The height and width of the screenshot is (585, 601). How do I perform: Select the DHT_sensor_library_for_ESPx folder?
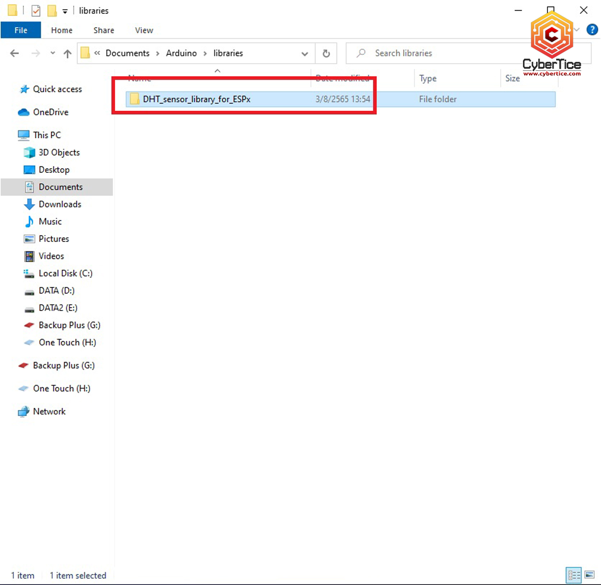196,99
